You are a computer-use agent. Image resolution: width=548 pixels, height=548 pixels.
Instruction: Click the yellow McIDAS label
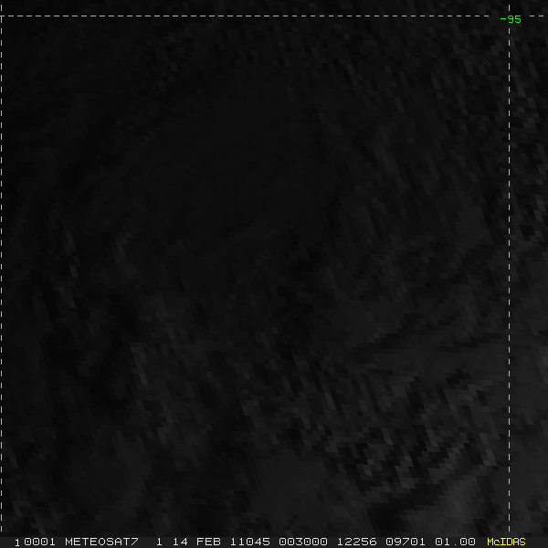click(x=506, y=542)
